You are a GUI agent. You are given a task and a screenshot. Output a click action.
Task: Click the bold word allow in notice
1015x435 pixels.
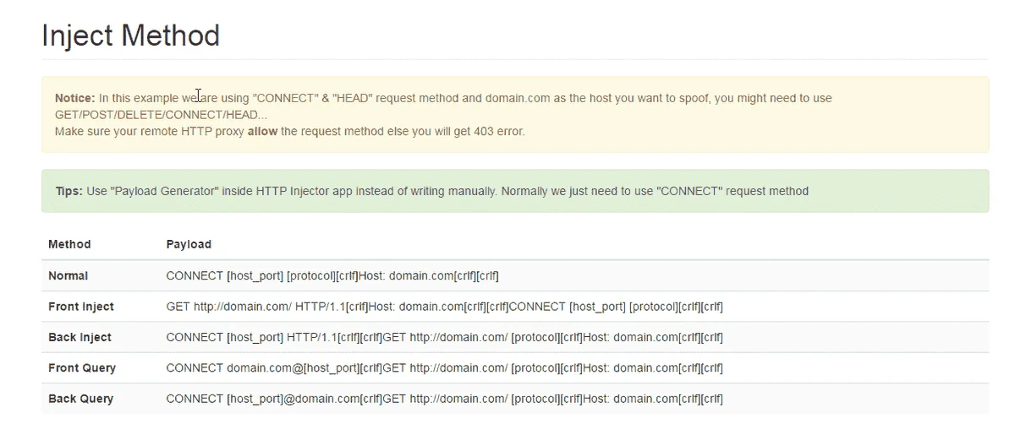262,131
